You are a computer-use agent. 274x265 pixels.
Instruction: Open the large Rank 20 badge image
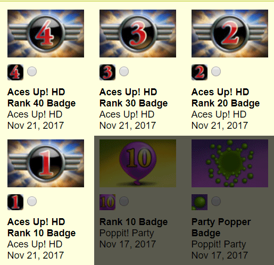230,34
